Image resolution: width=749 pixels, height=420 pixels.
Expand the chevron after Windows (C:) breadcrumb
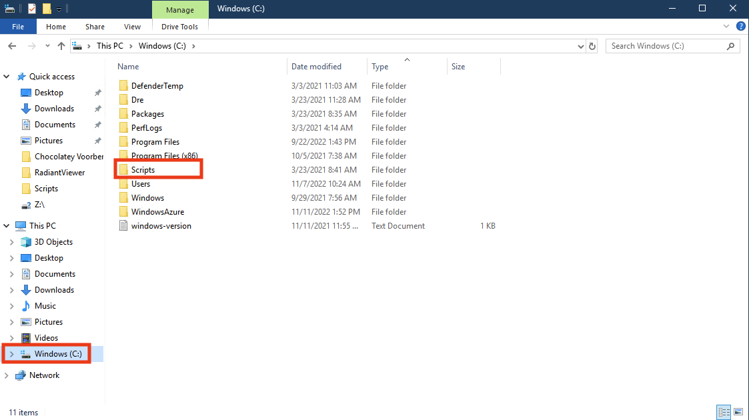click(x=193, y=46)
